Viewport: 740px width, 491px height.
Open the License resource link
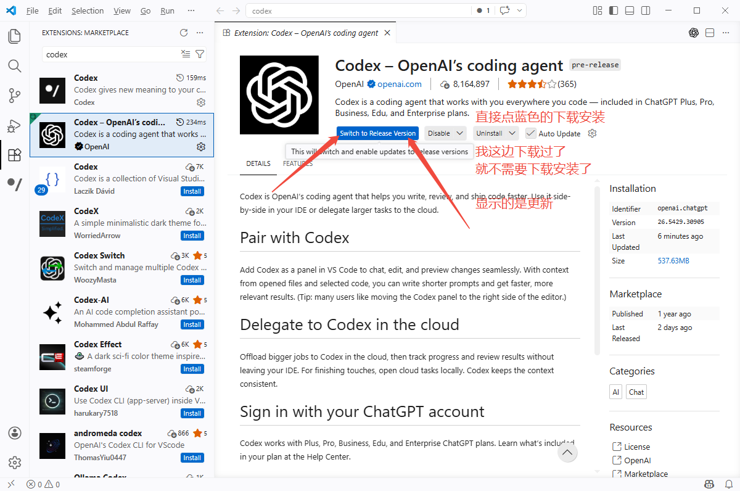(x=637, y=447)
